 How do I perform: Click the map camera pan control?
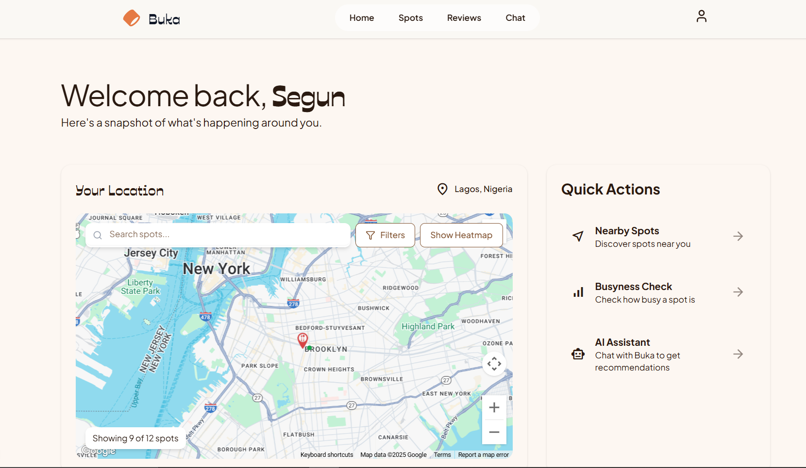click(494, 364)
